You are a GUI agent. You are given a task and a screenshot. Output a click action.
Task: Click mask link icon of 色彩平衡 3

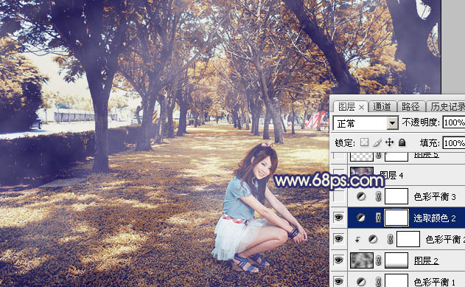(x=378, y=196)
